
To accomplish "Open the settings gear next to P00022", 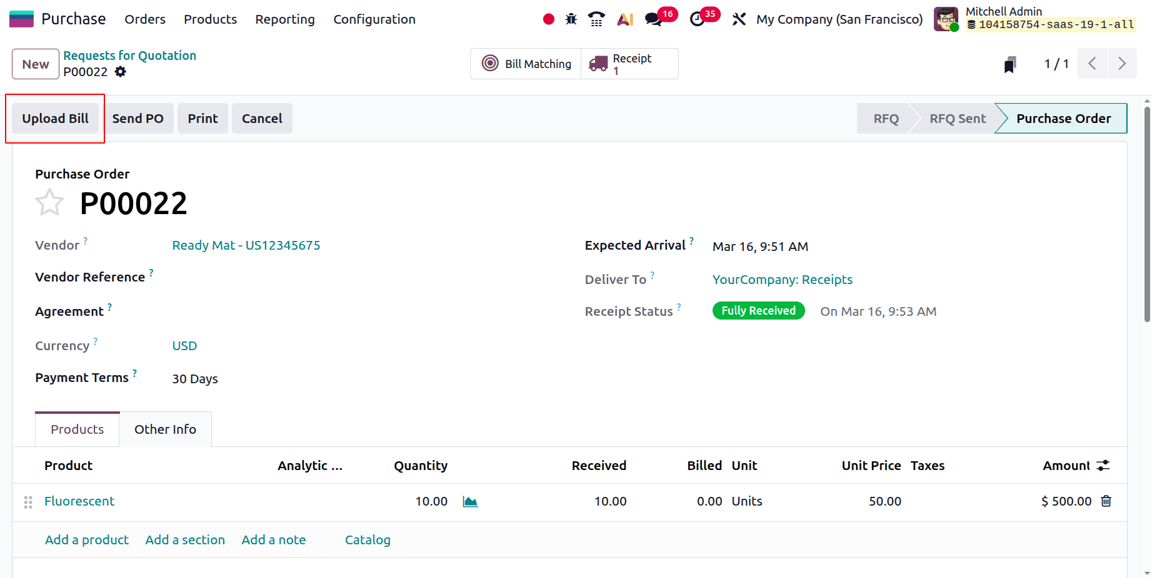I will (x=120, y=72).
